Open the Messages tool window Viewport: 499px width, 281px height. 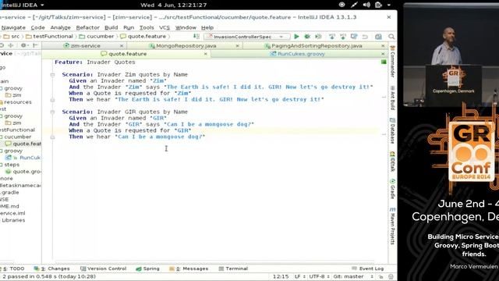[x=189, y=269]
